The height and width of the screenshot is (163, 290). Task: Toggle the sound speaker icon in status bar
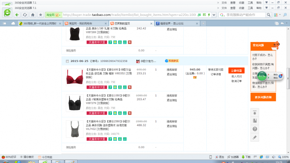click(274, 157)
